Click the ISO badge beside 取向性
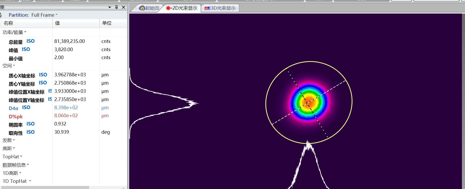This screenshot has height=189, width=465. [x=30, y=132]
